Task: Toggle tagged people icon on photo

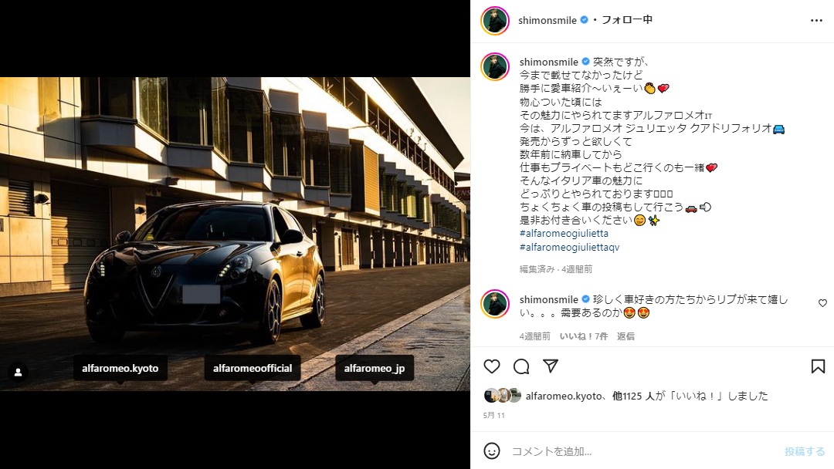Action: (x=18, y=373)
